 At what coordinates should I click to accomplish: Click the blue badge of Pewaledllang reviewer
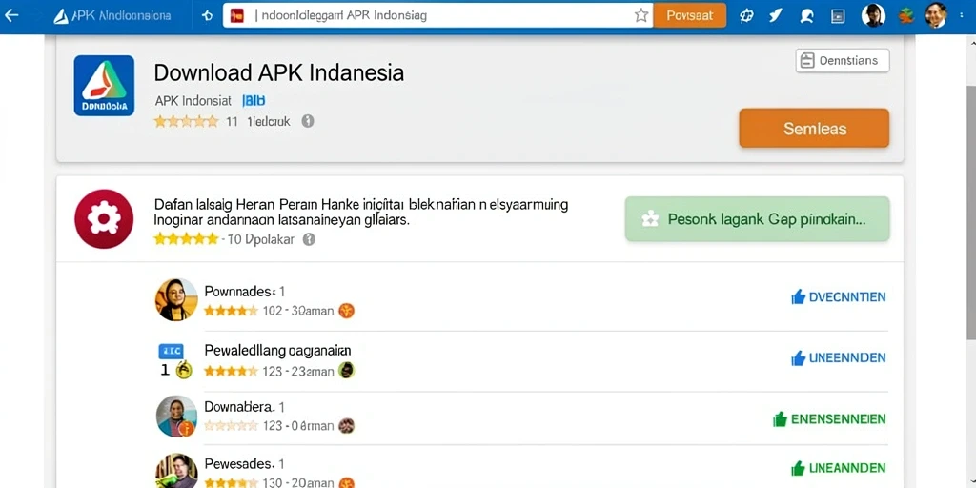tap(171, 352)
